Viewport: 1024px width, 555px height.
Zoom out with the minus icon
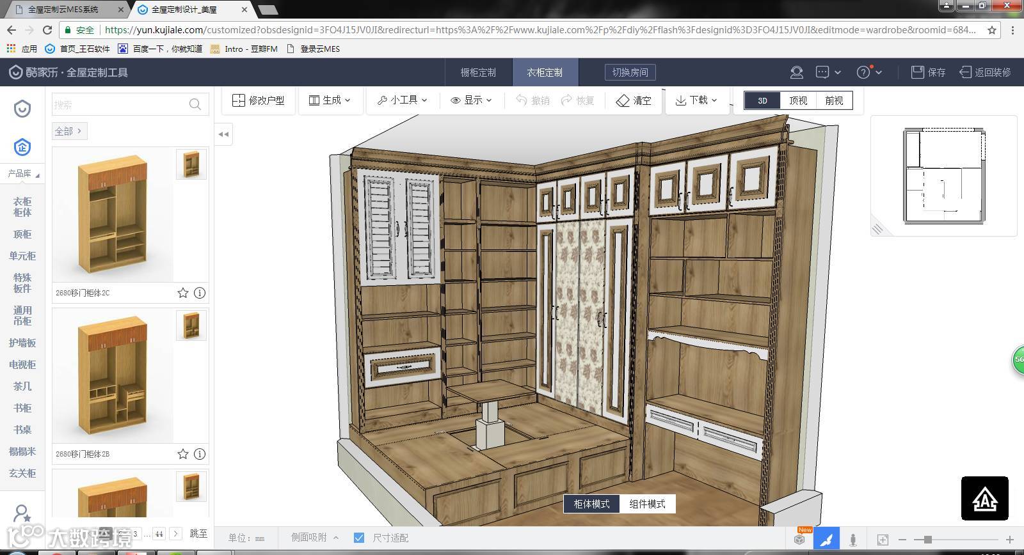[902, 540]
